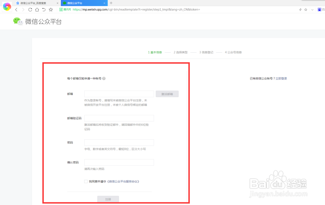Click the 腾讯网 site certificate badge
The height and width of the screenshot is (205, 325).
pyautogui.click(x=65, y=9)
